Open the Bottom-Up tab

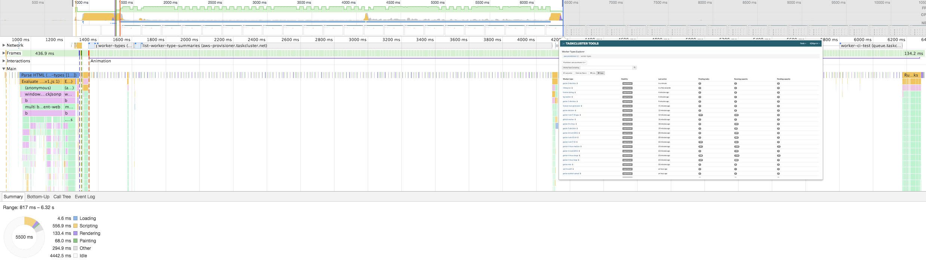click(38, 197)
